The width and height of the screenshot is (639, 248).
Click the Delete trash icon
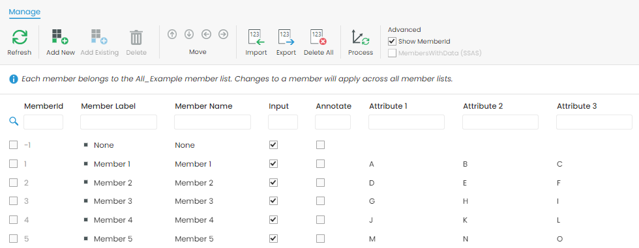[x=136, y=37]
